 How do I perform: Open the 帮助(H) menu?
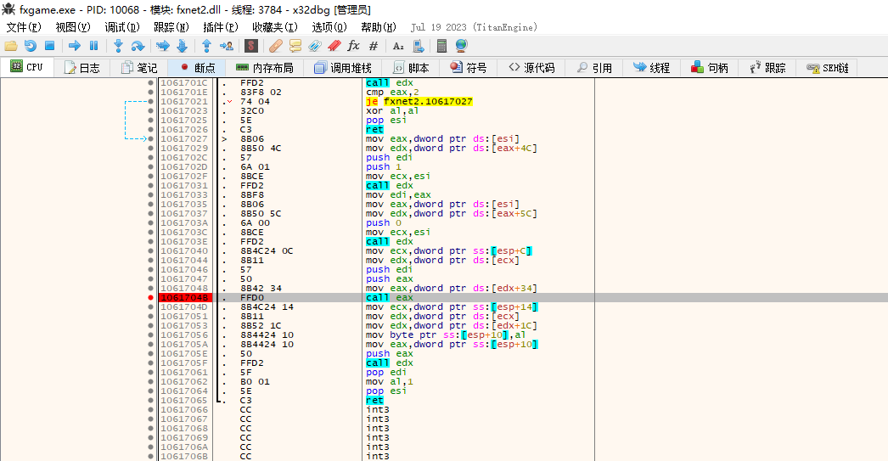379,27
